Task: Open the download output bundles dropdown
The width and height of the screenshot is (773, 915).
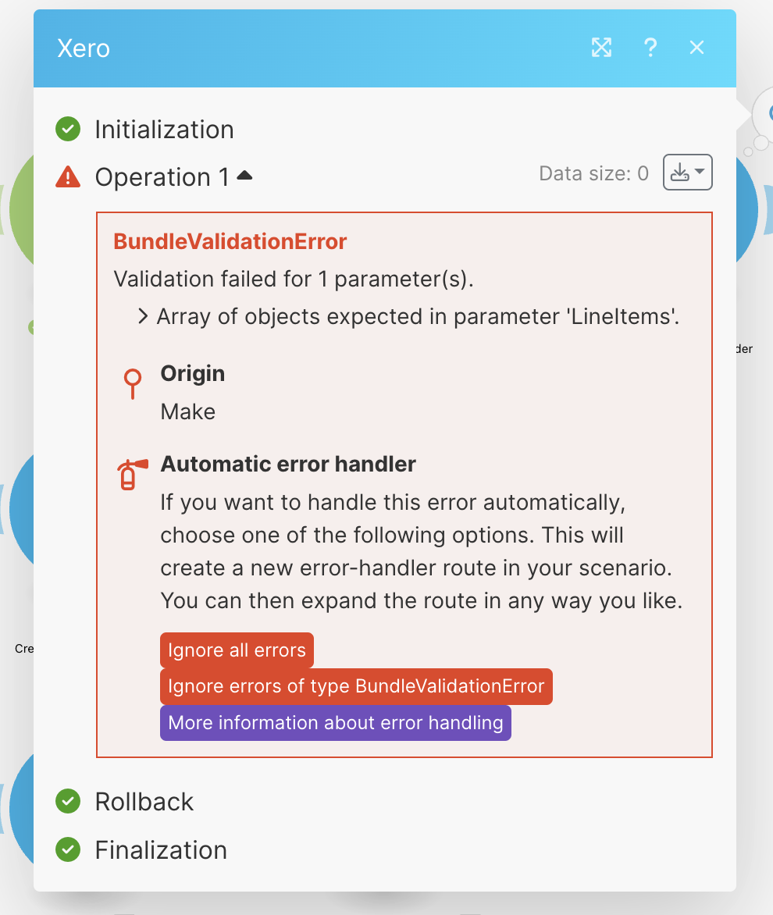Action: [x=687, y=173]
